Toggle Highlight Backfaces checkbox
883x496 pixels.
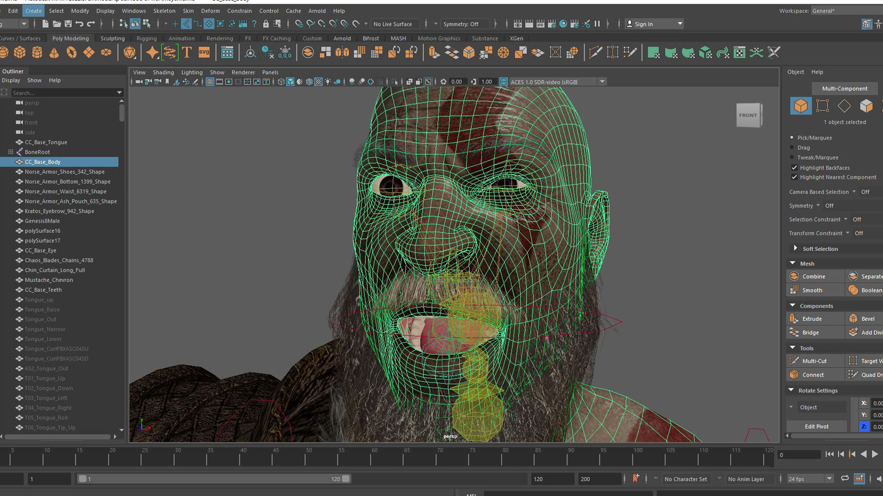[794, 168]
